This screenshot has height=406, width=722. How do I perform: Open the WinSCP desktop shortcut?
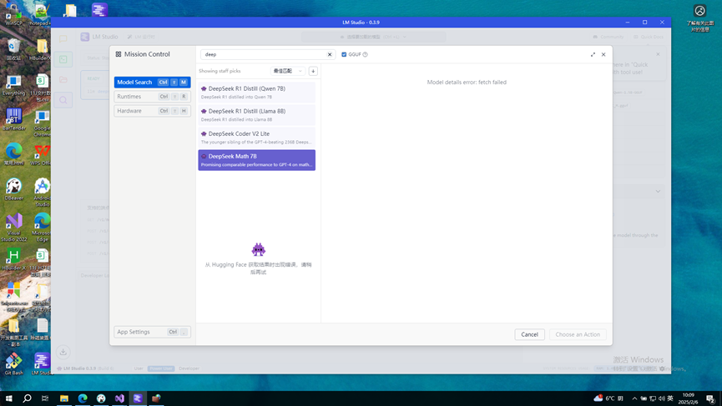tap(13, 14)
